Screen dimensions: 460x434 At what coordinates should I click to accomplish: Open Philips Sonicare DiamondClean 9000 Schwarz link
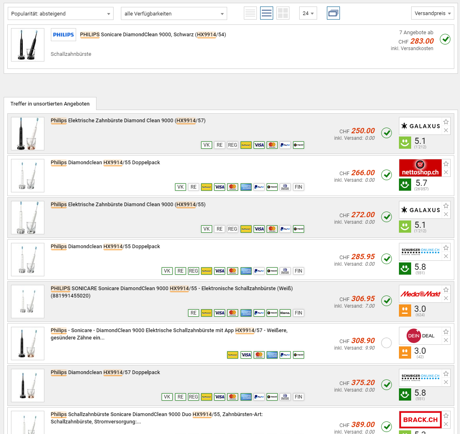153,35
